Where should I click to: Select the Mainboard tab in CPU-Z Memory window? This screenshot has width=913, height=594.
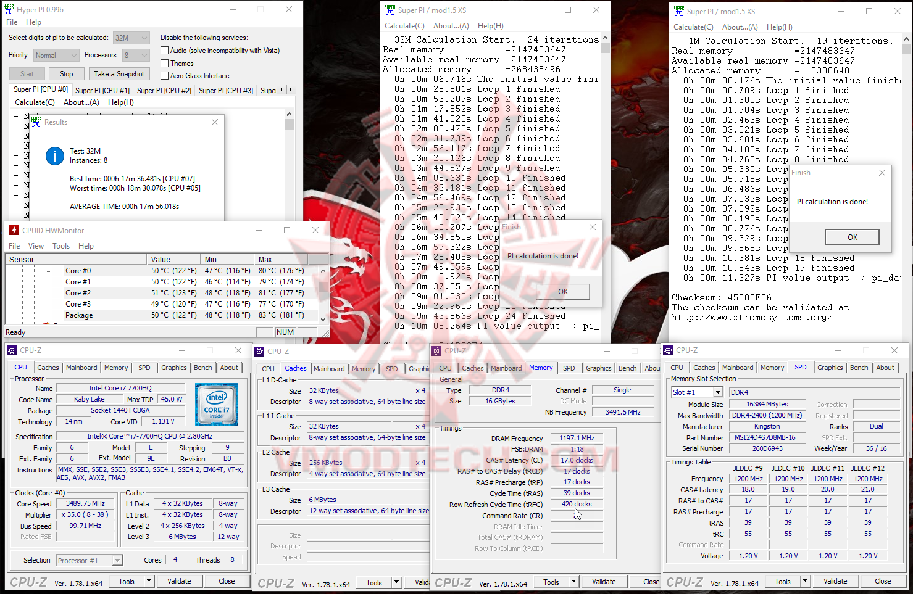[506, 368]
